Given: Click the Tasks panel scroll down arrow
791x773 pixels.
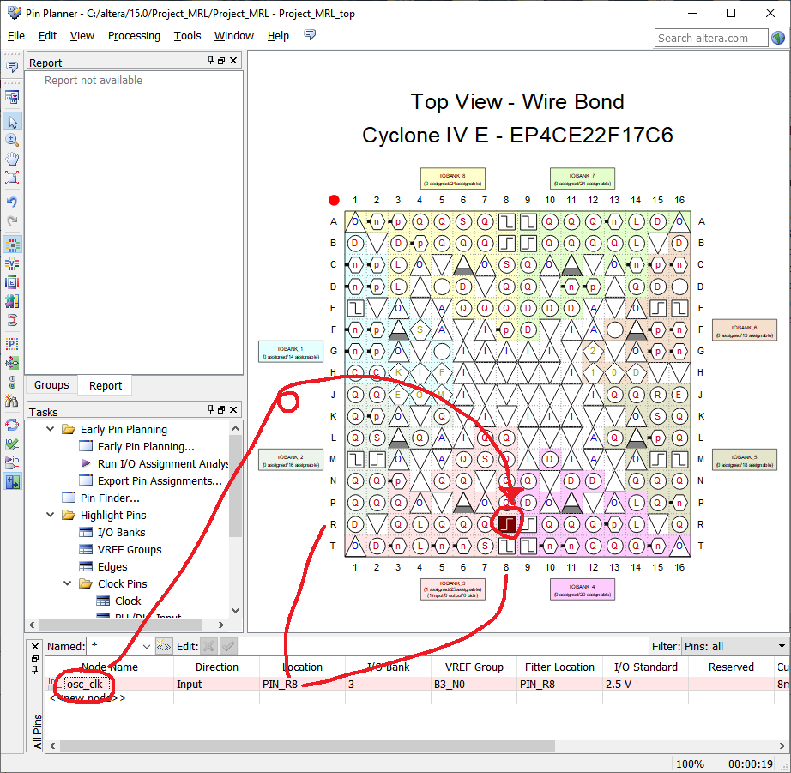Looking at the screenshot, I should click(236, 611).
